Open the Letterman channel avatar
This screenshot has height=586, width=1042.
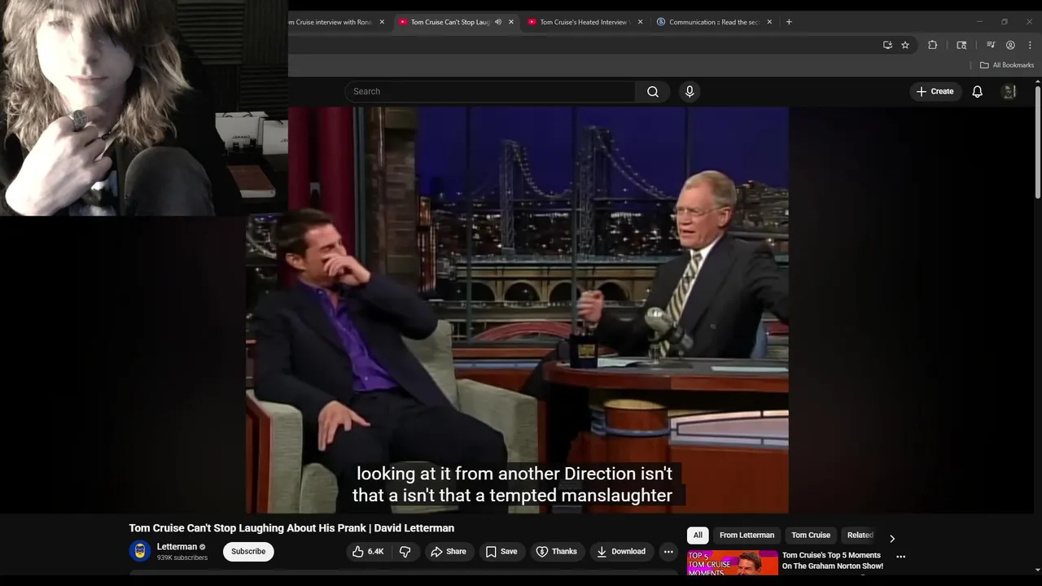140,551
